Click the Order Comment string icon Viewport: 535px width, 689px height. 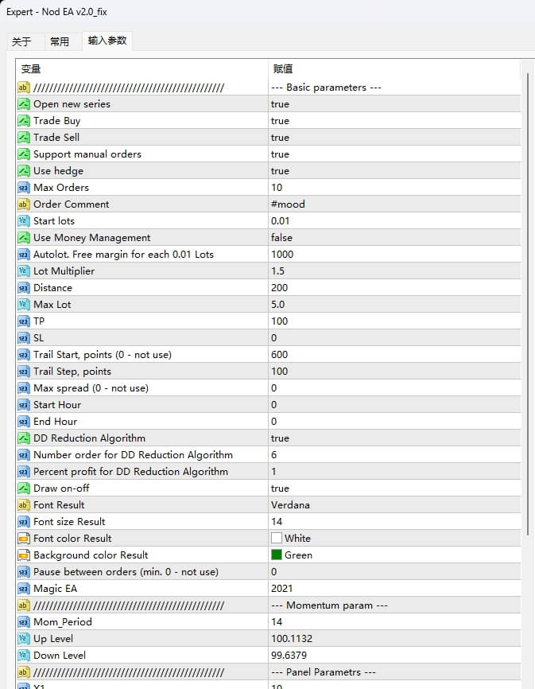click(24, 204)
